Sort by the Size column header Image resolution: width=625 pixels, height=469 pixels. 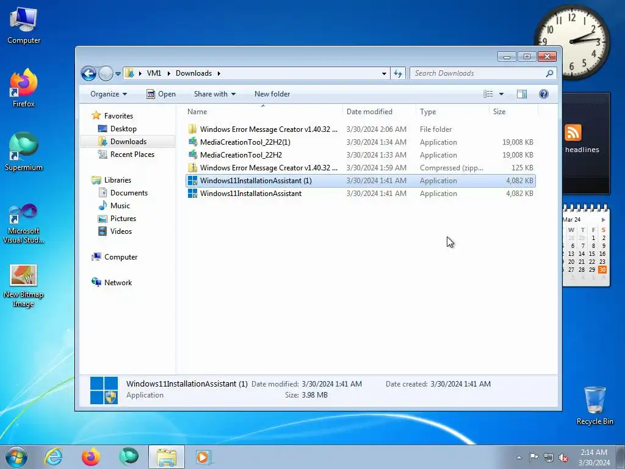coord(513,112)
